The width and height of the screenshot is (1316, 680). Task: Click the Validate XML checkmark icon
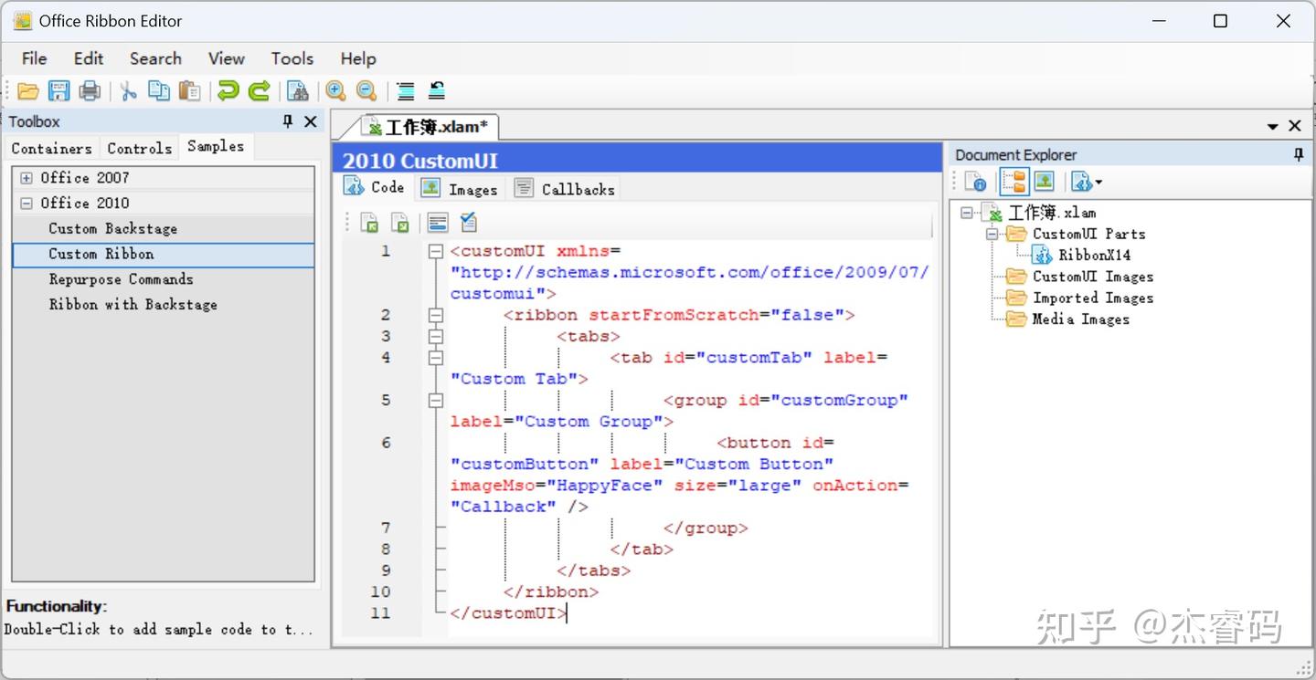point(468,222)
